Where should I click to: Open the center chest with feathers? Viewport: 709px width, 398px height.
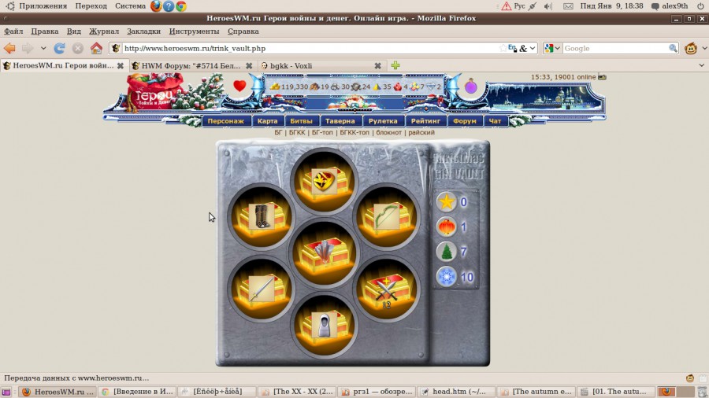324,253
